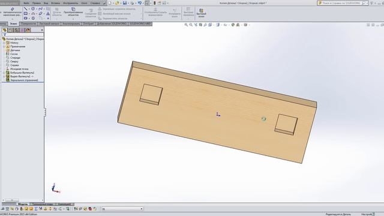Select the Polygon sketch tool
The image size is (384, 216).
pos(33,18)
